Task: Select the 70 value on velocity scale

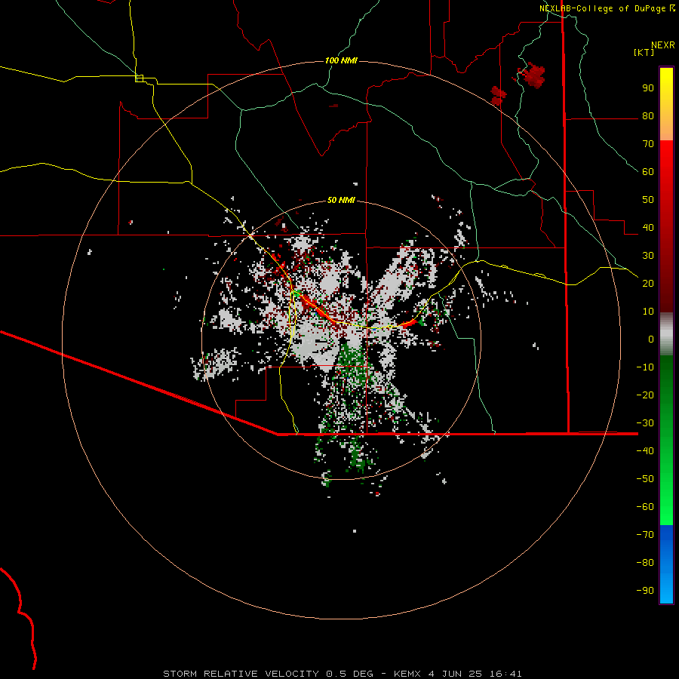Action: [x=648, y=144]
